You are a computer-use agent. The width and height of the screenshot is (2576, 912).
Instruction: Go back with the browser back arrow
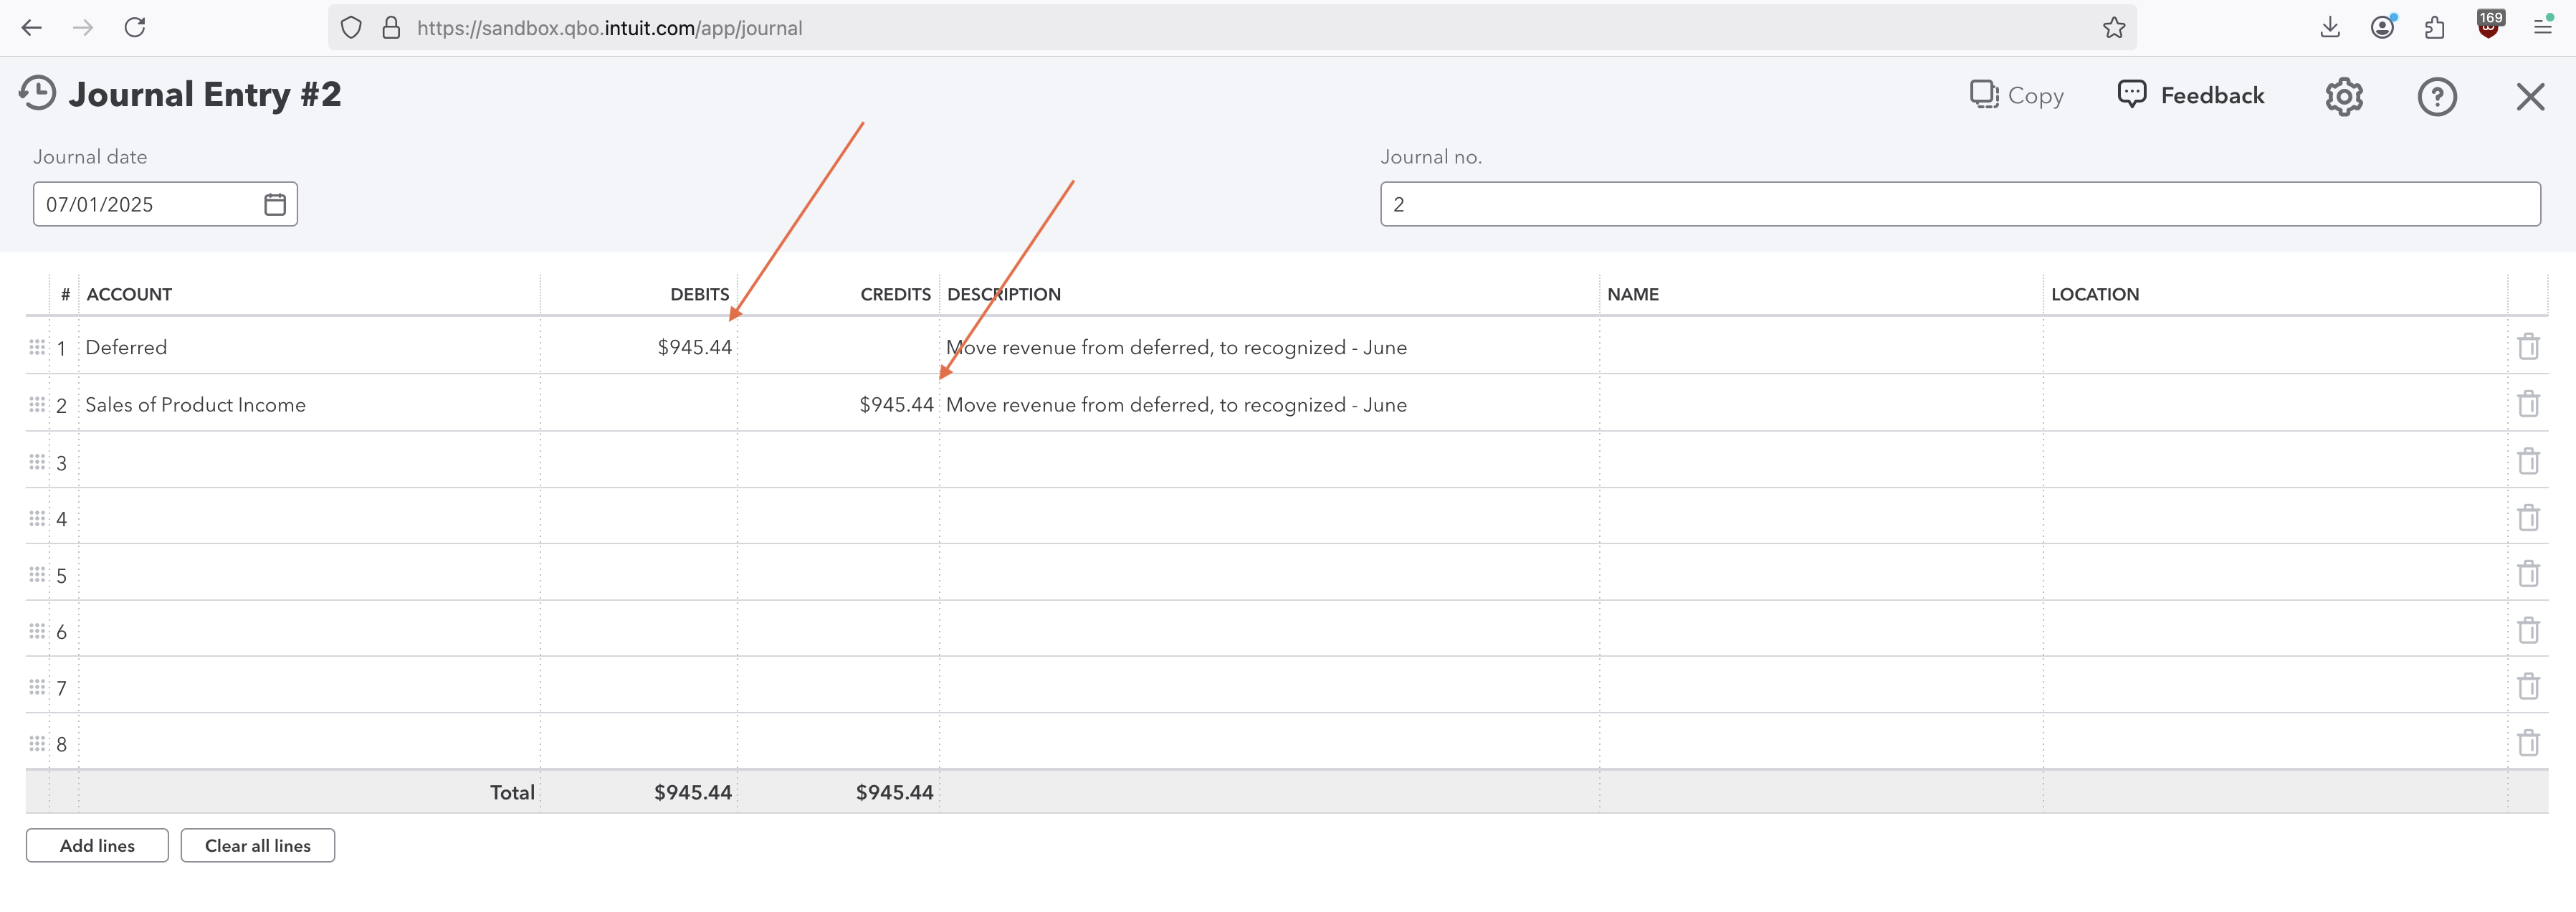(32, 27)
